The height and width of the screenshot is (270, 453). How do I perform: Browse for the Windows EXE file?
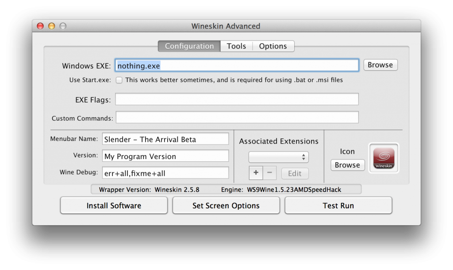pyautogui.click(x=380, y=65)
